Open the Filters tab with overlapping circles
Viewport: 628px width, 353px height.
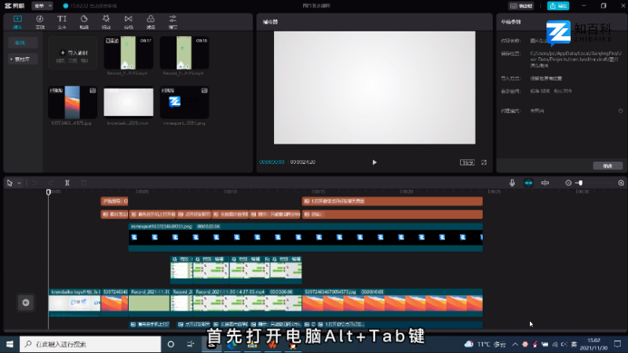click(151, 22)
